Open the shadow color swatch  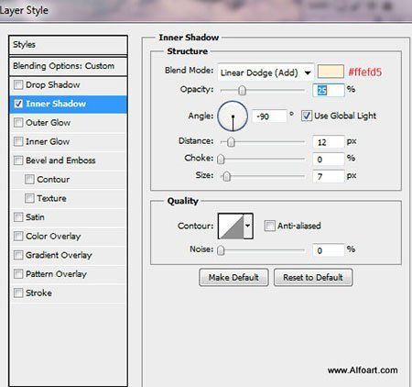tap(331, 72)
